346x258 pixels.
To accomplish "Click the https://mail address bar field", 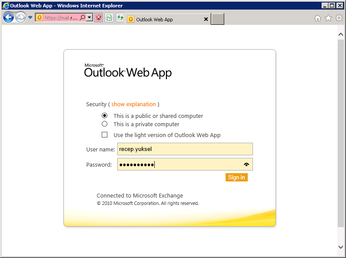I will 61,18.
